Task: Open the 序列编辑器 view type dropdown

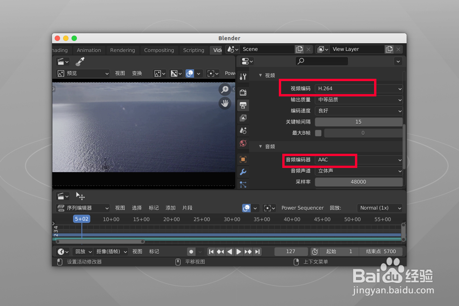Action: (x=83, y=208)
